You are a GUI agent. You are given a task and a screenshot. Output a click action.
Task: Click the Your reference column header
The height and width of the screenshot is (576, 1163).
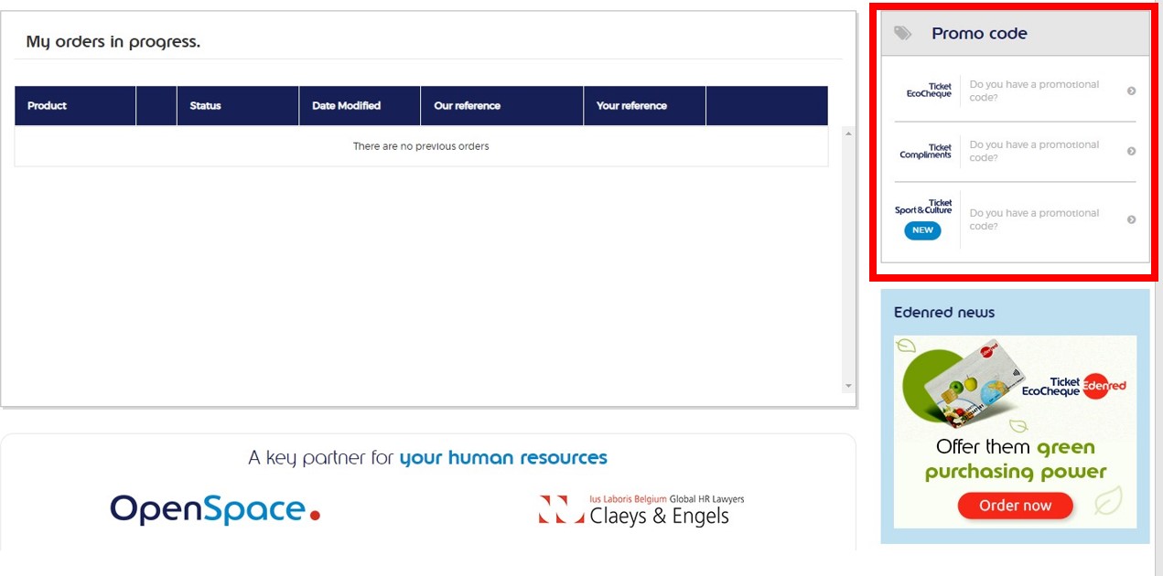[x=644, y=106]
